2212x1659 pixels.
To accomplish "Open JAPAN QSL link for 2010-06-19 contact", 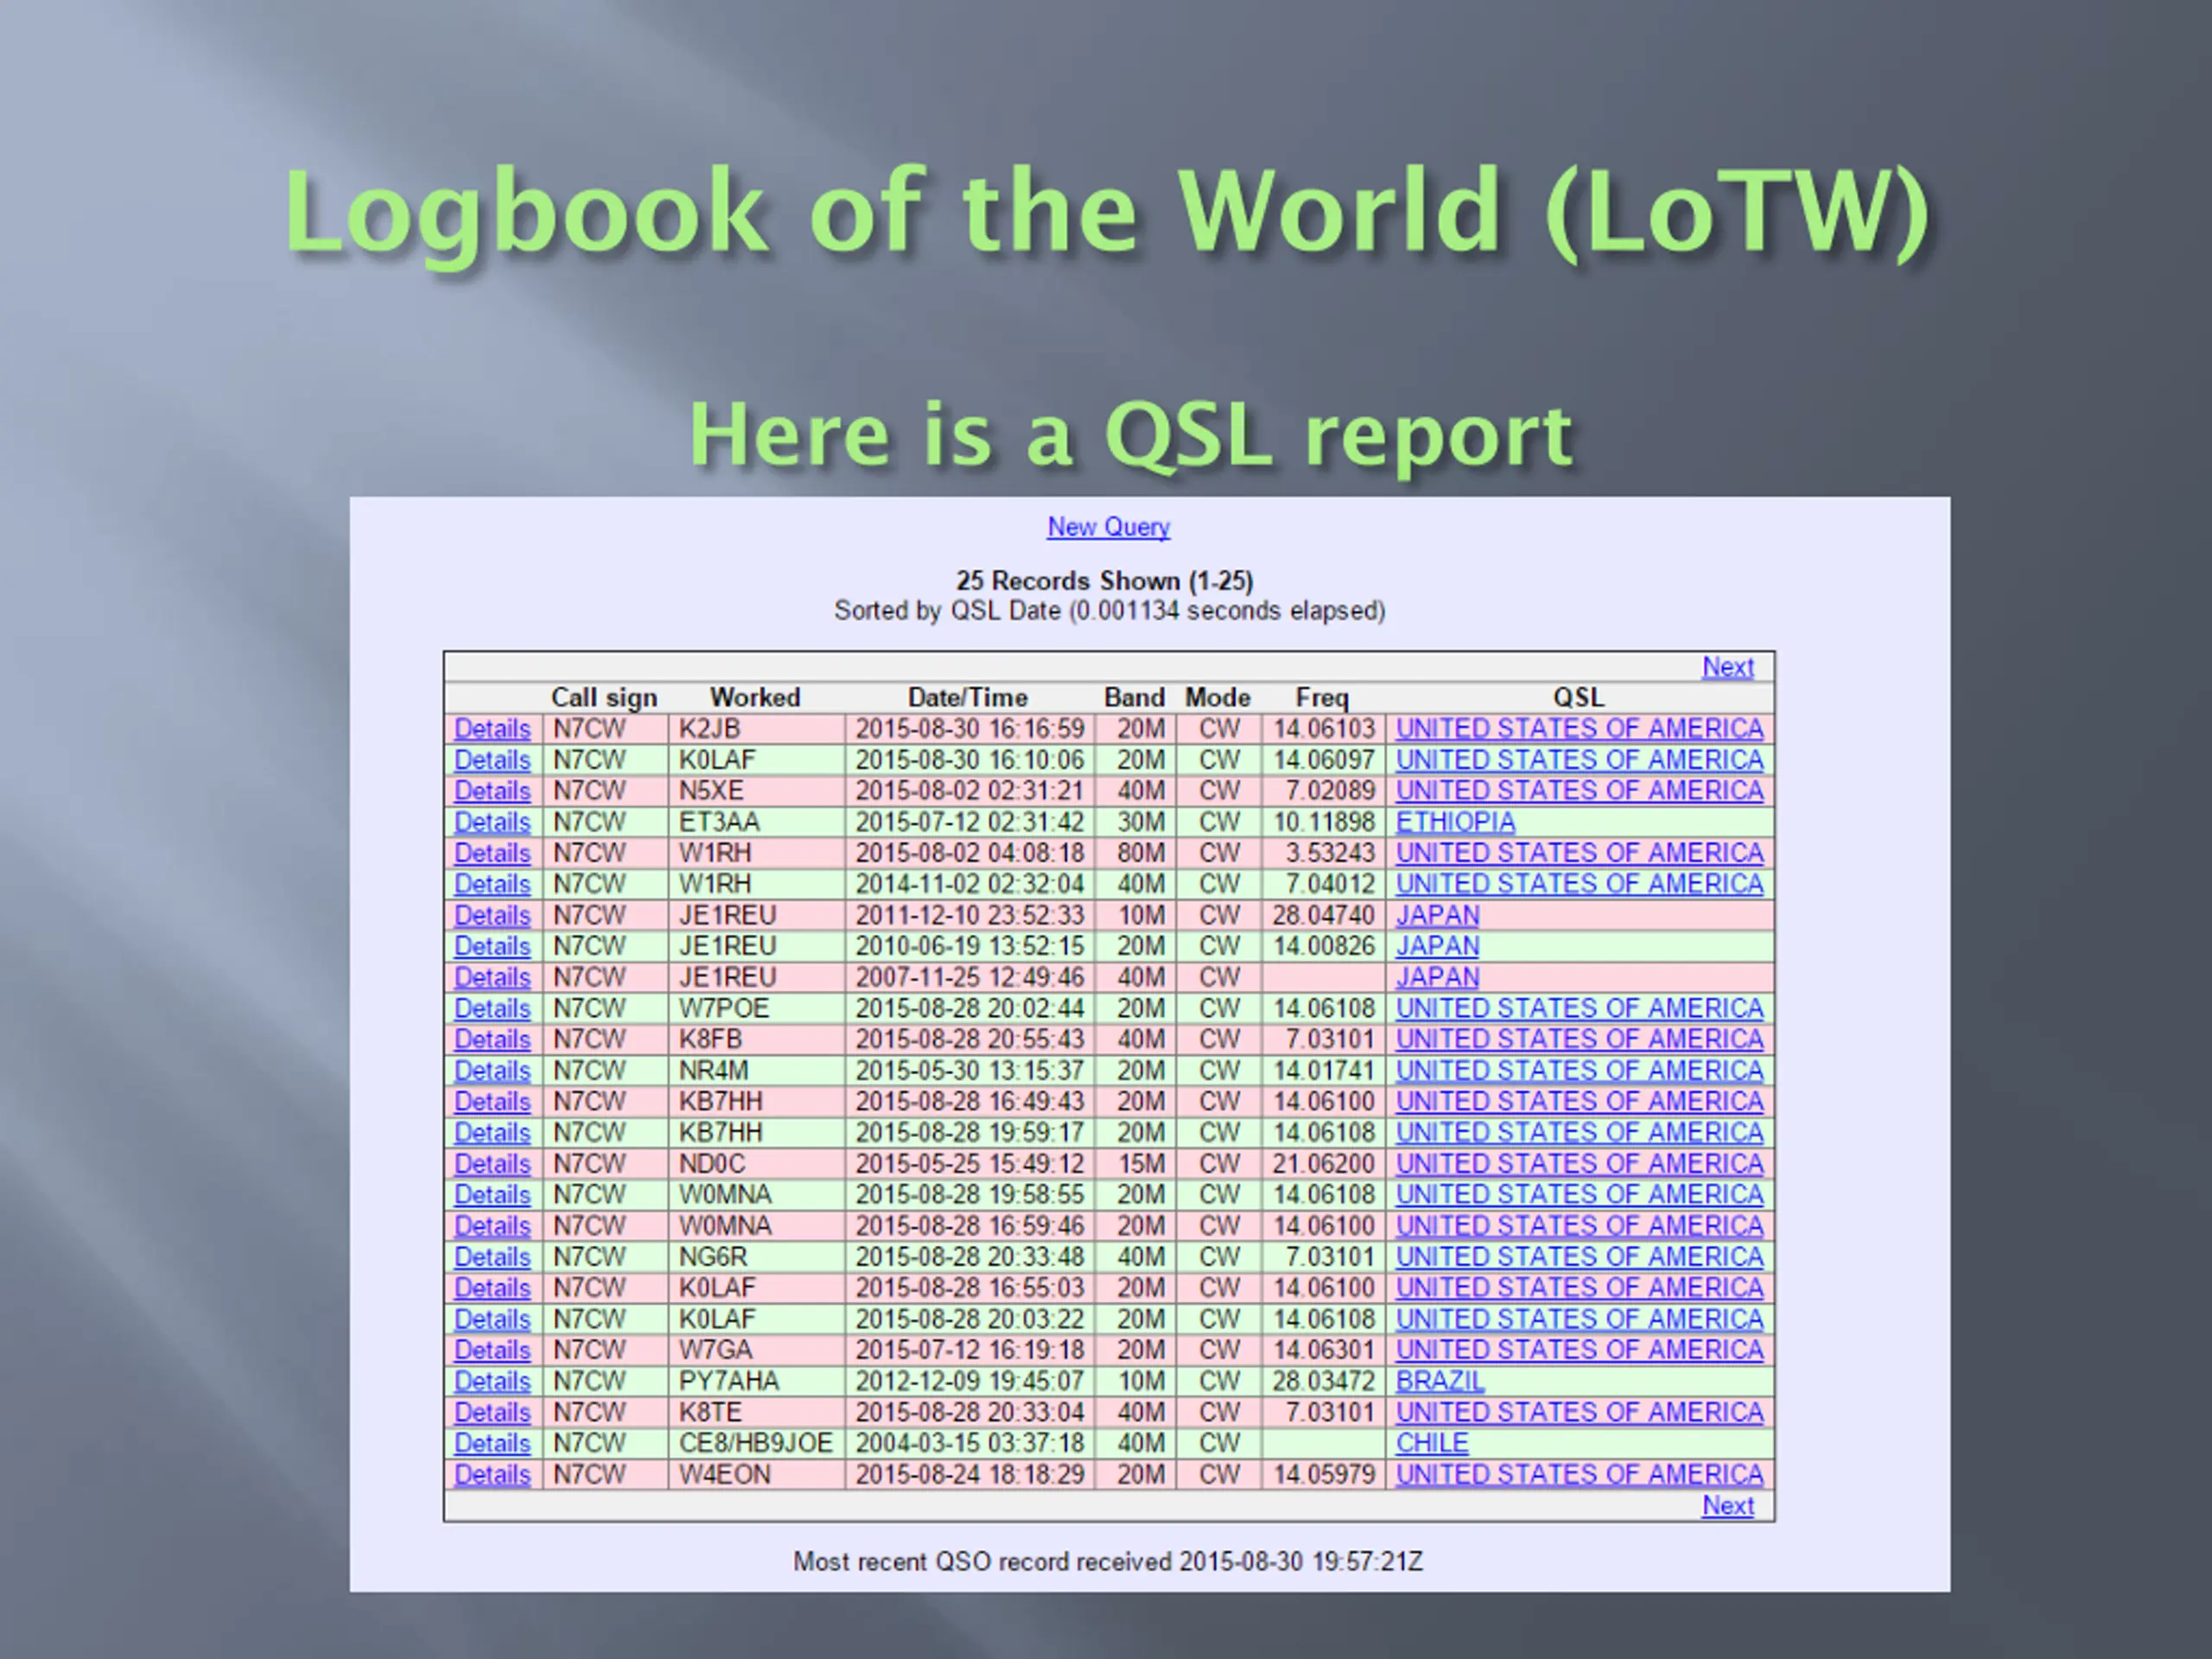I will coord(1437,946).
